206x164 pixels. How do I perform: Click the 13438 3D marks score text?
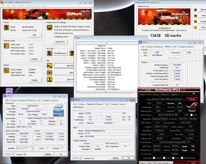pos(166,35)
